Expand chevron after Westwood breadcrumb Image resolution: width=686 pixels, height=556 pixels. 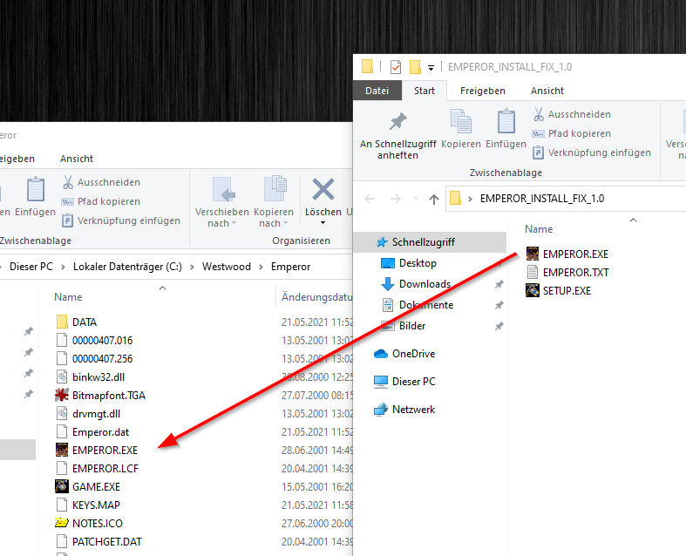click(x=261, y=268)
